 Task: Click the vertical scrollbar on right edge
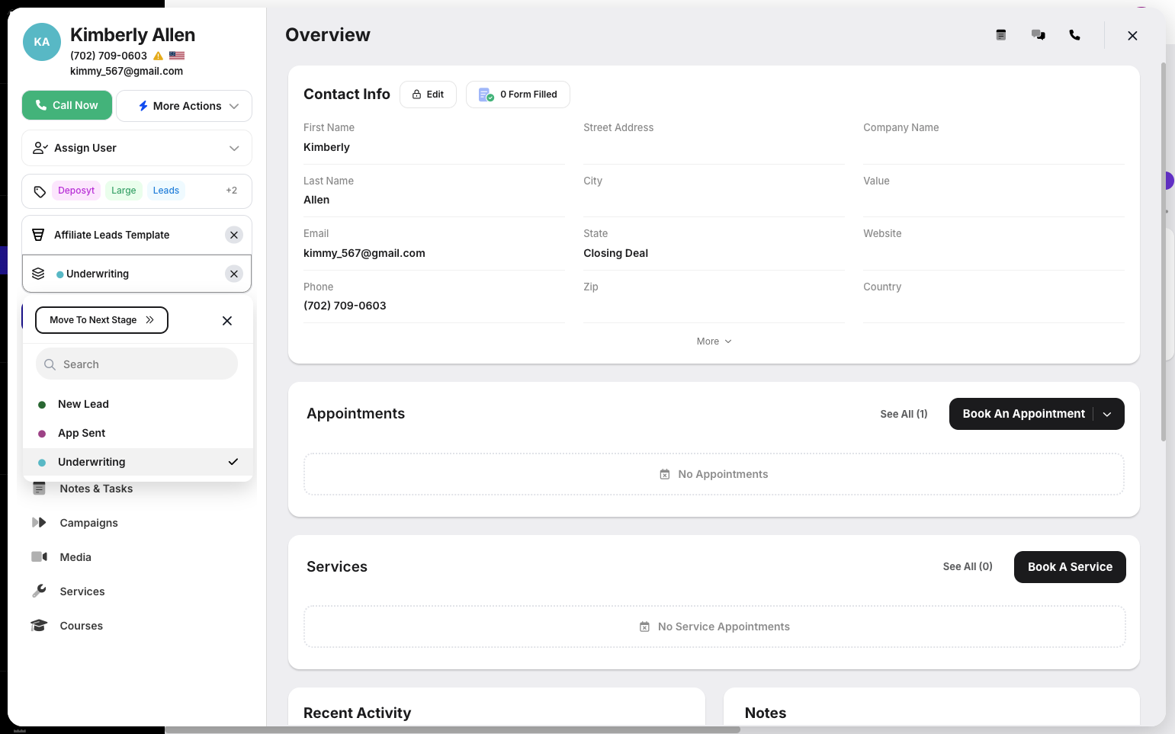click(1163, 252)
